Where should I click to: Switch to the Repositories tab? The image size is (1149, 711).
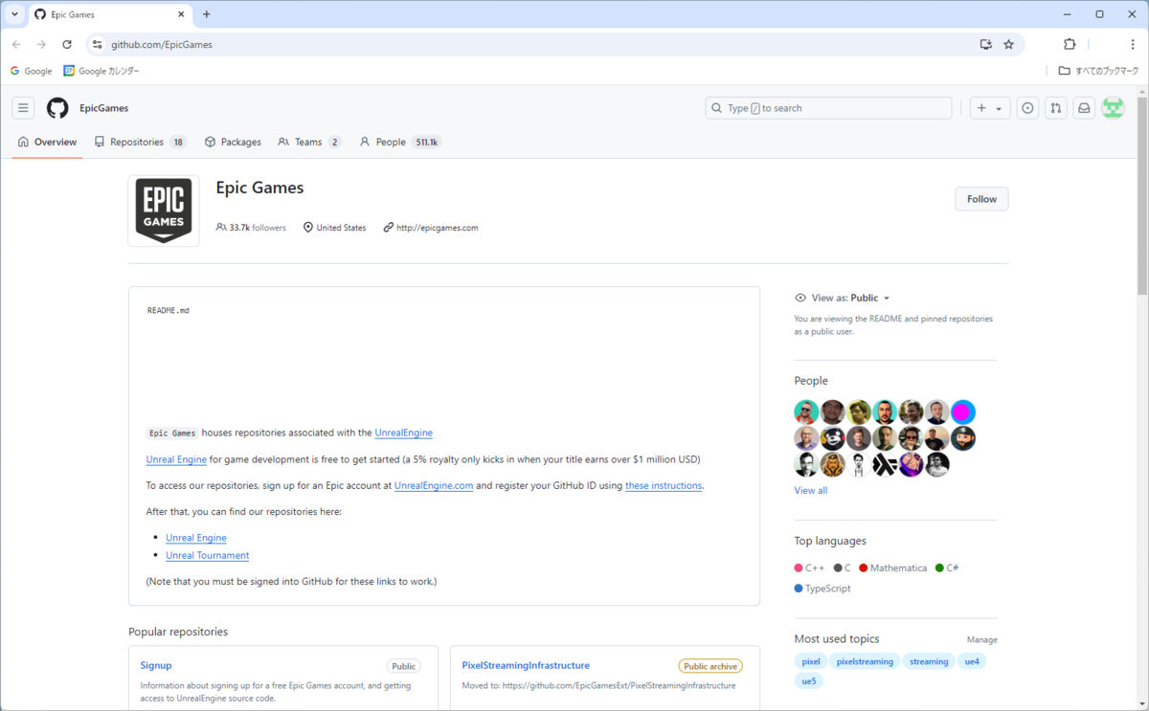click(141, 142)
